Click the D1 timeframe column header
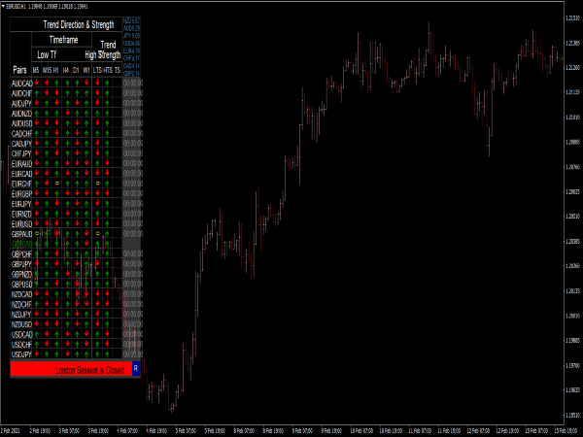 (76, 70)
